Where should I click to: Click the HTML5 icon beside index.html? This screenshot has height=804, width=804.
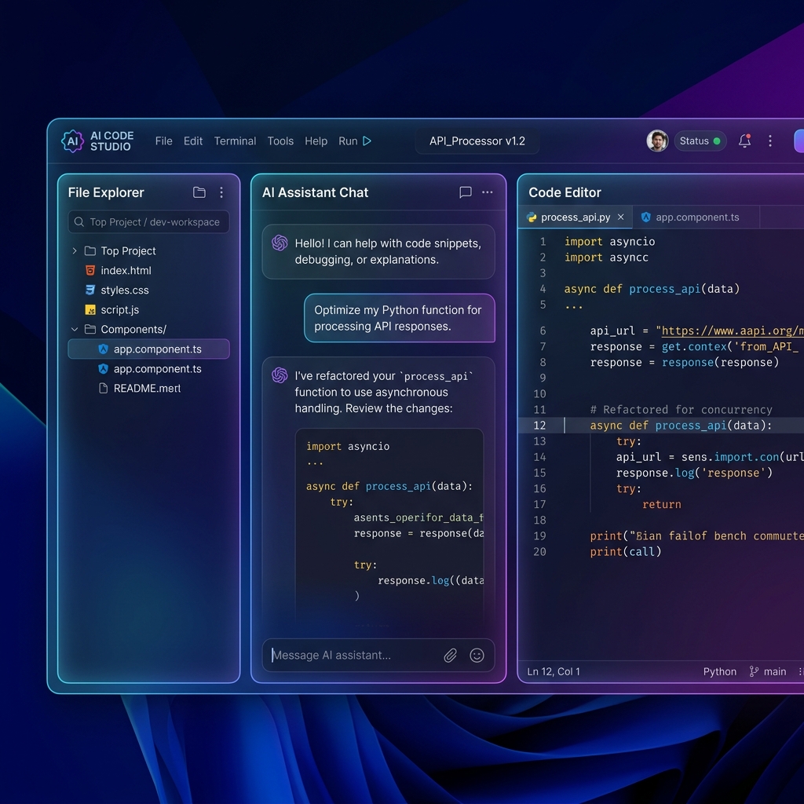[x=90, y=270]
